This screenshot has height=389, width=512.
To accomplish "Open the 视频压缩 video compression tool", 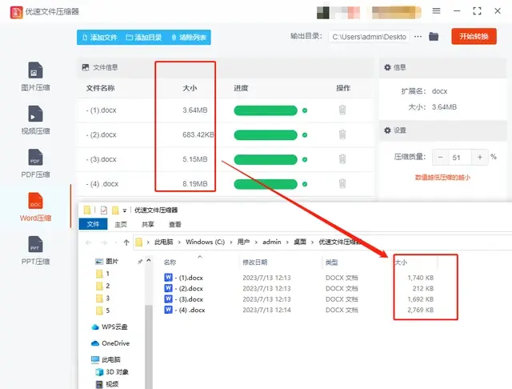I will [35, 120].
